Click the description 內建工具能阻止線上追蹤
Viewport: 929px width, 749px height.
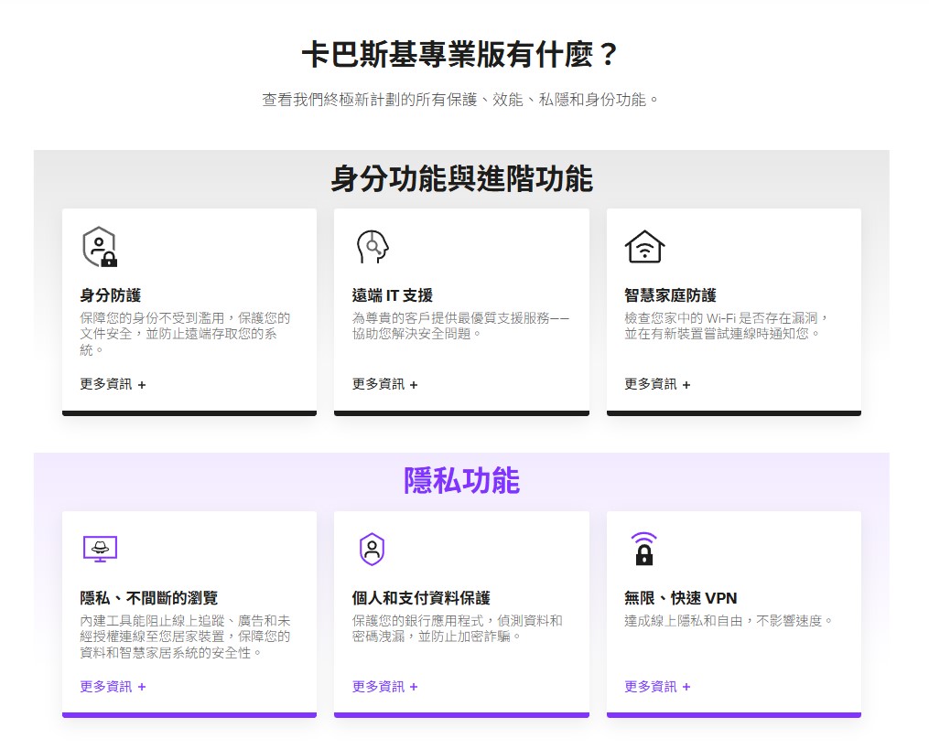tap(185, 637)
